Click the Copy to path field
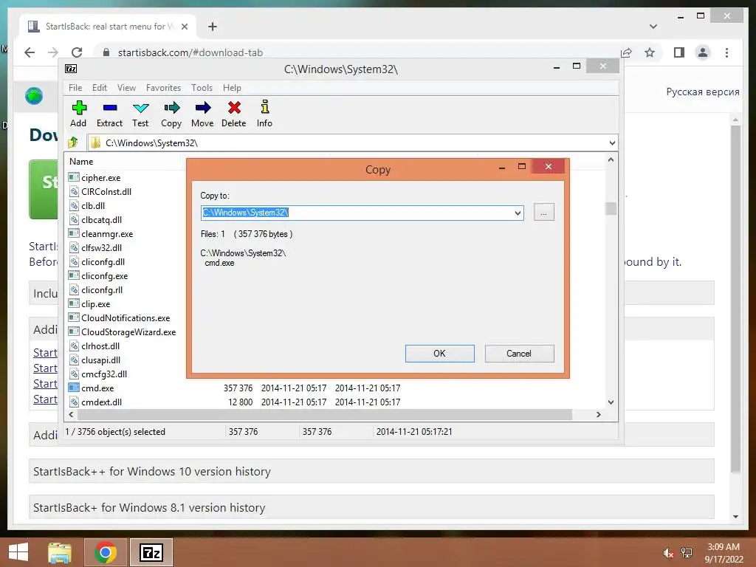 [x=357, y=213]
